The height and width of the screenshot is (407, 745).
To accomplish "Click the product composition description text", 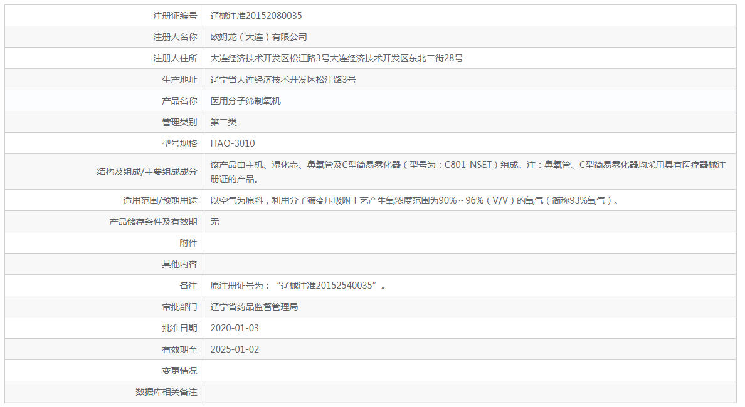I will (x=467, y=172).
